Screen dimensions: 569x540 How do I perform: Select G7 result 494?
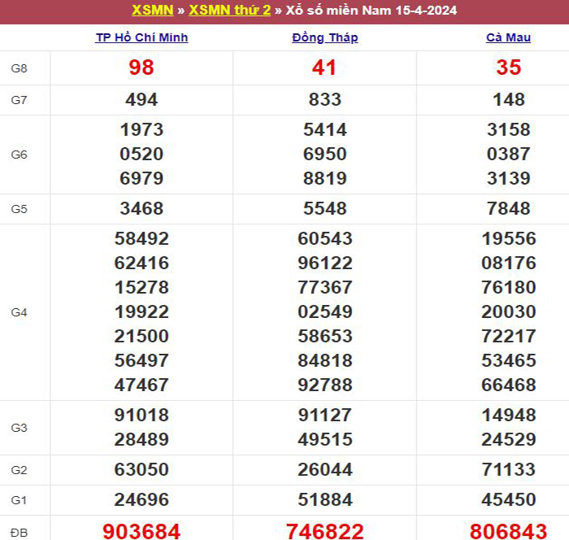tap(141, 100)
